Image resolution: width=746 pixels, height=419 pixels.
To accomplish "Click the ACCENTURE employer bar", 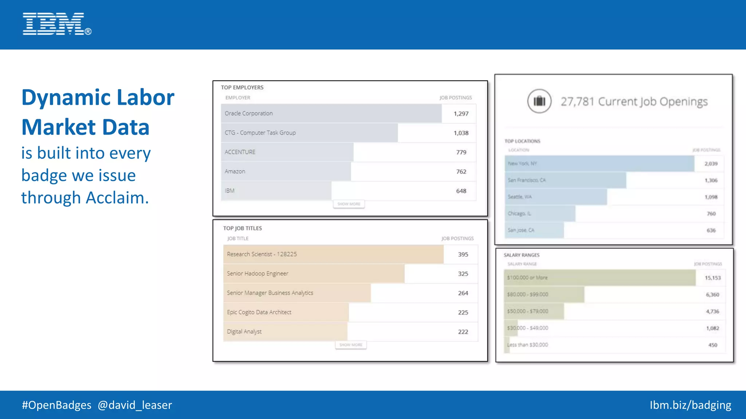I will [287, 152].
